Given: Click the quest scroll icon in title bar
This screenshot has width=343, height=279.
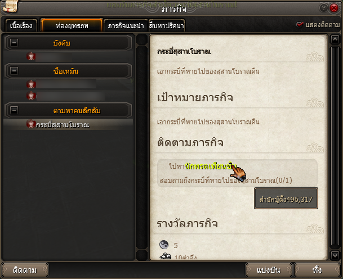Looking at the screenshot, I should click(10, 6).
